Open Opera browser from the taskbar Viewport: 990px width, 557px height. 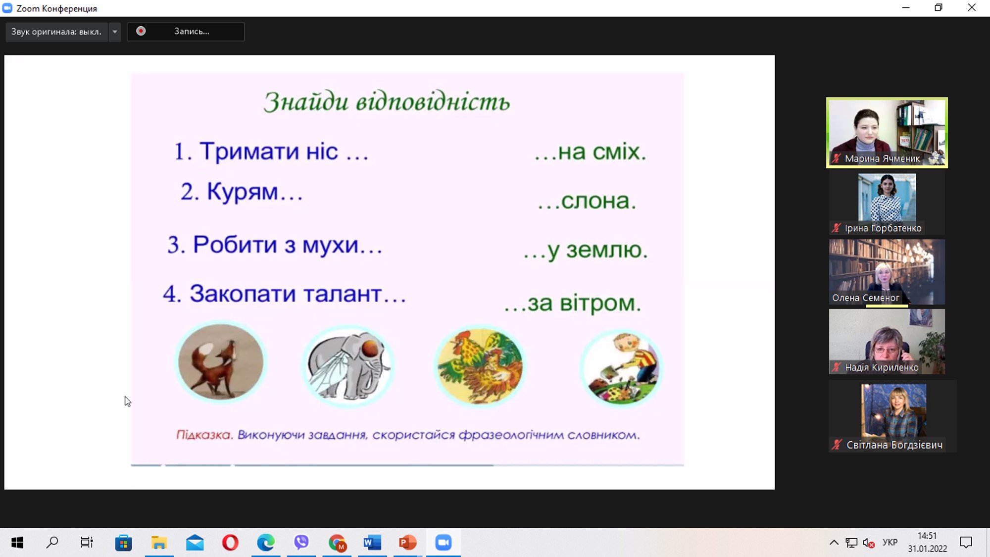tap(230, 543)
